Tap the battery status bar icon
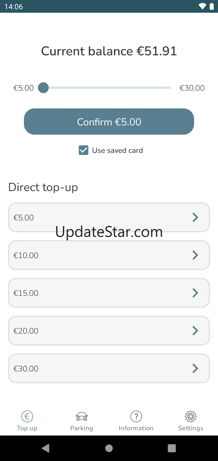This screenshot has height=461, width=218. click(212, 6)
